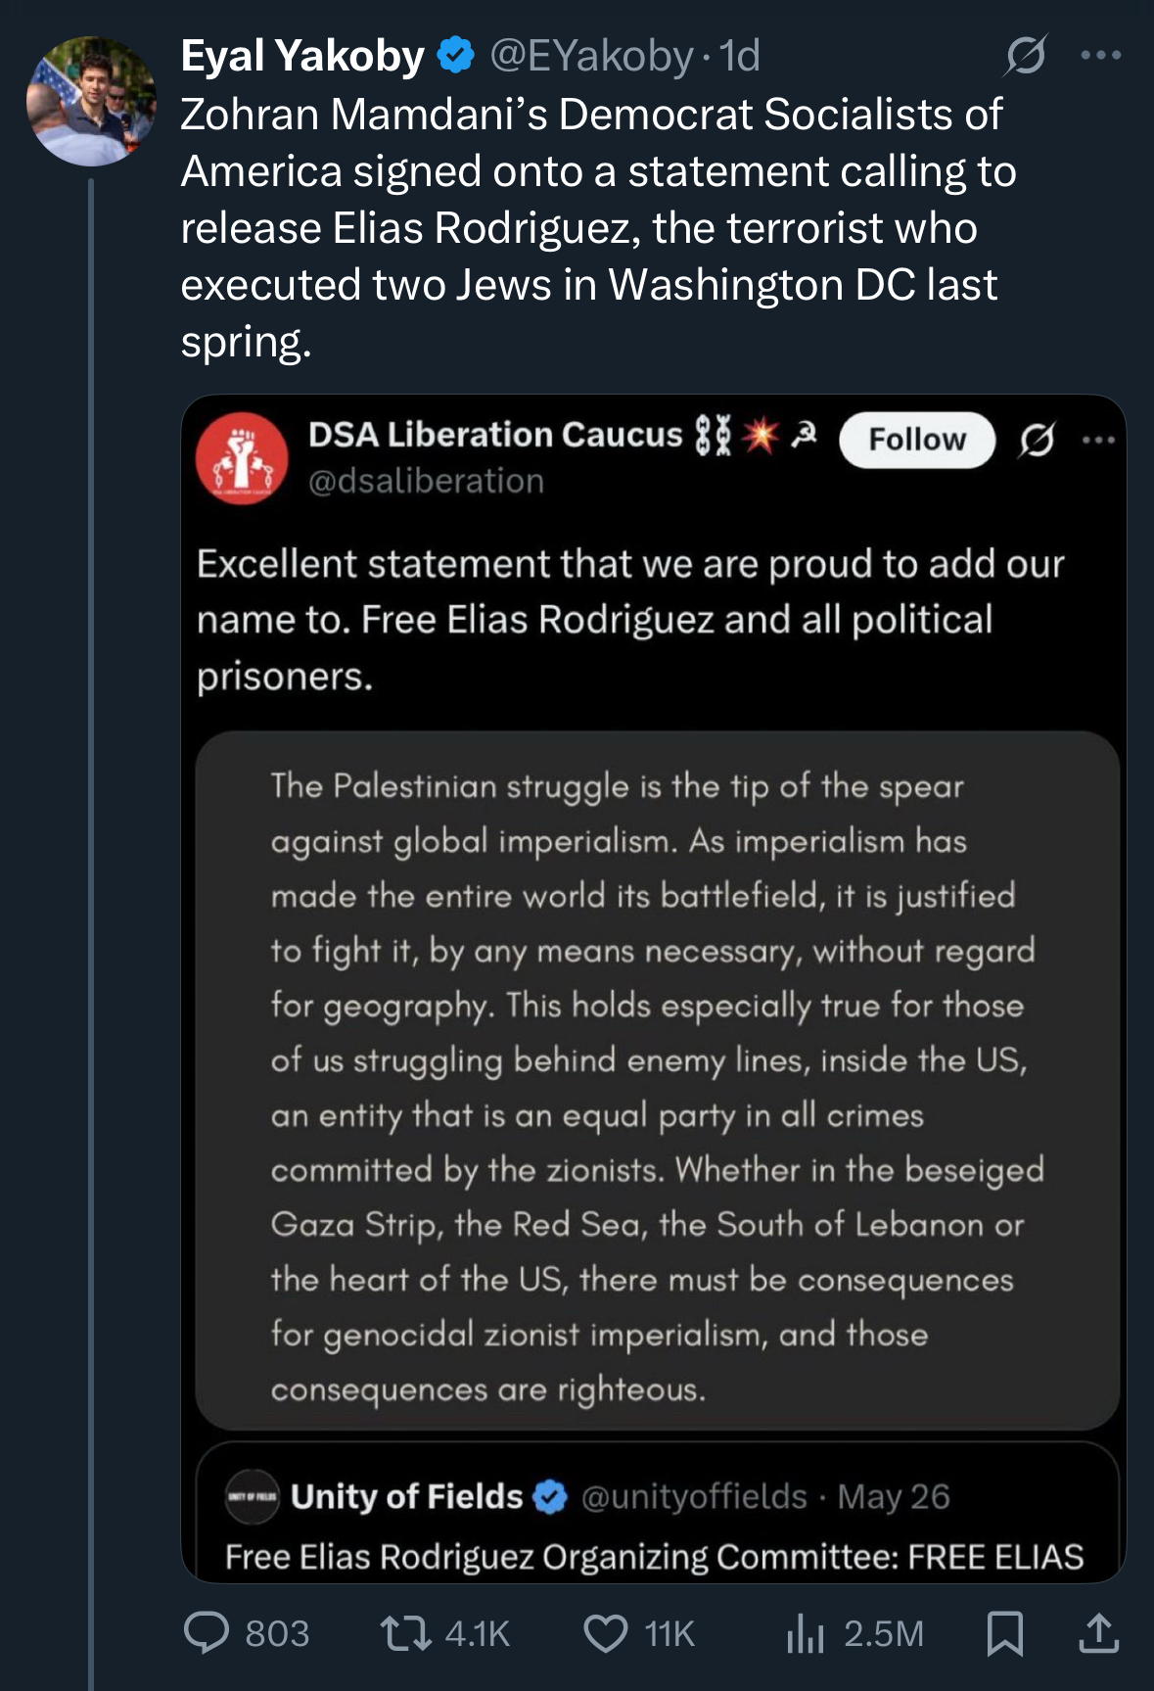Viewport: 1154px width, 1691px height.
Task: Click Eyal Yakoby's blue verified badge
Action: pos(455,56)
